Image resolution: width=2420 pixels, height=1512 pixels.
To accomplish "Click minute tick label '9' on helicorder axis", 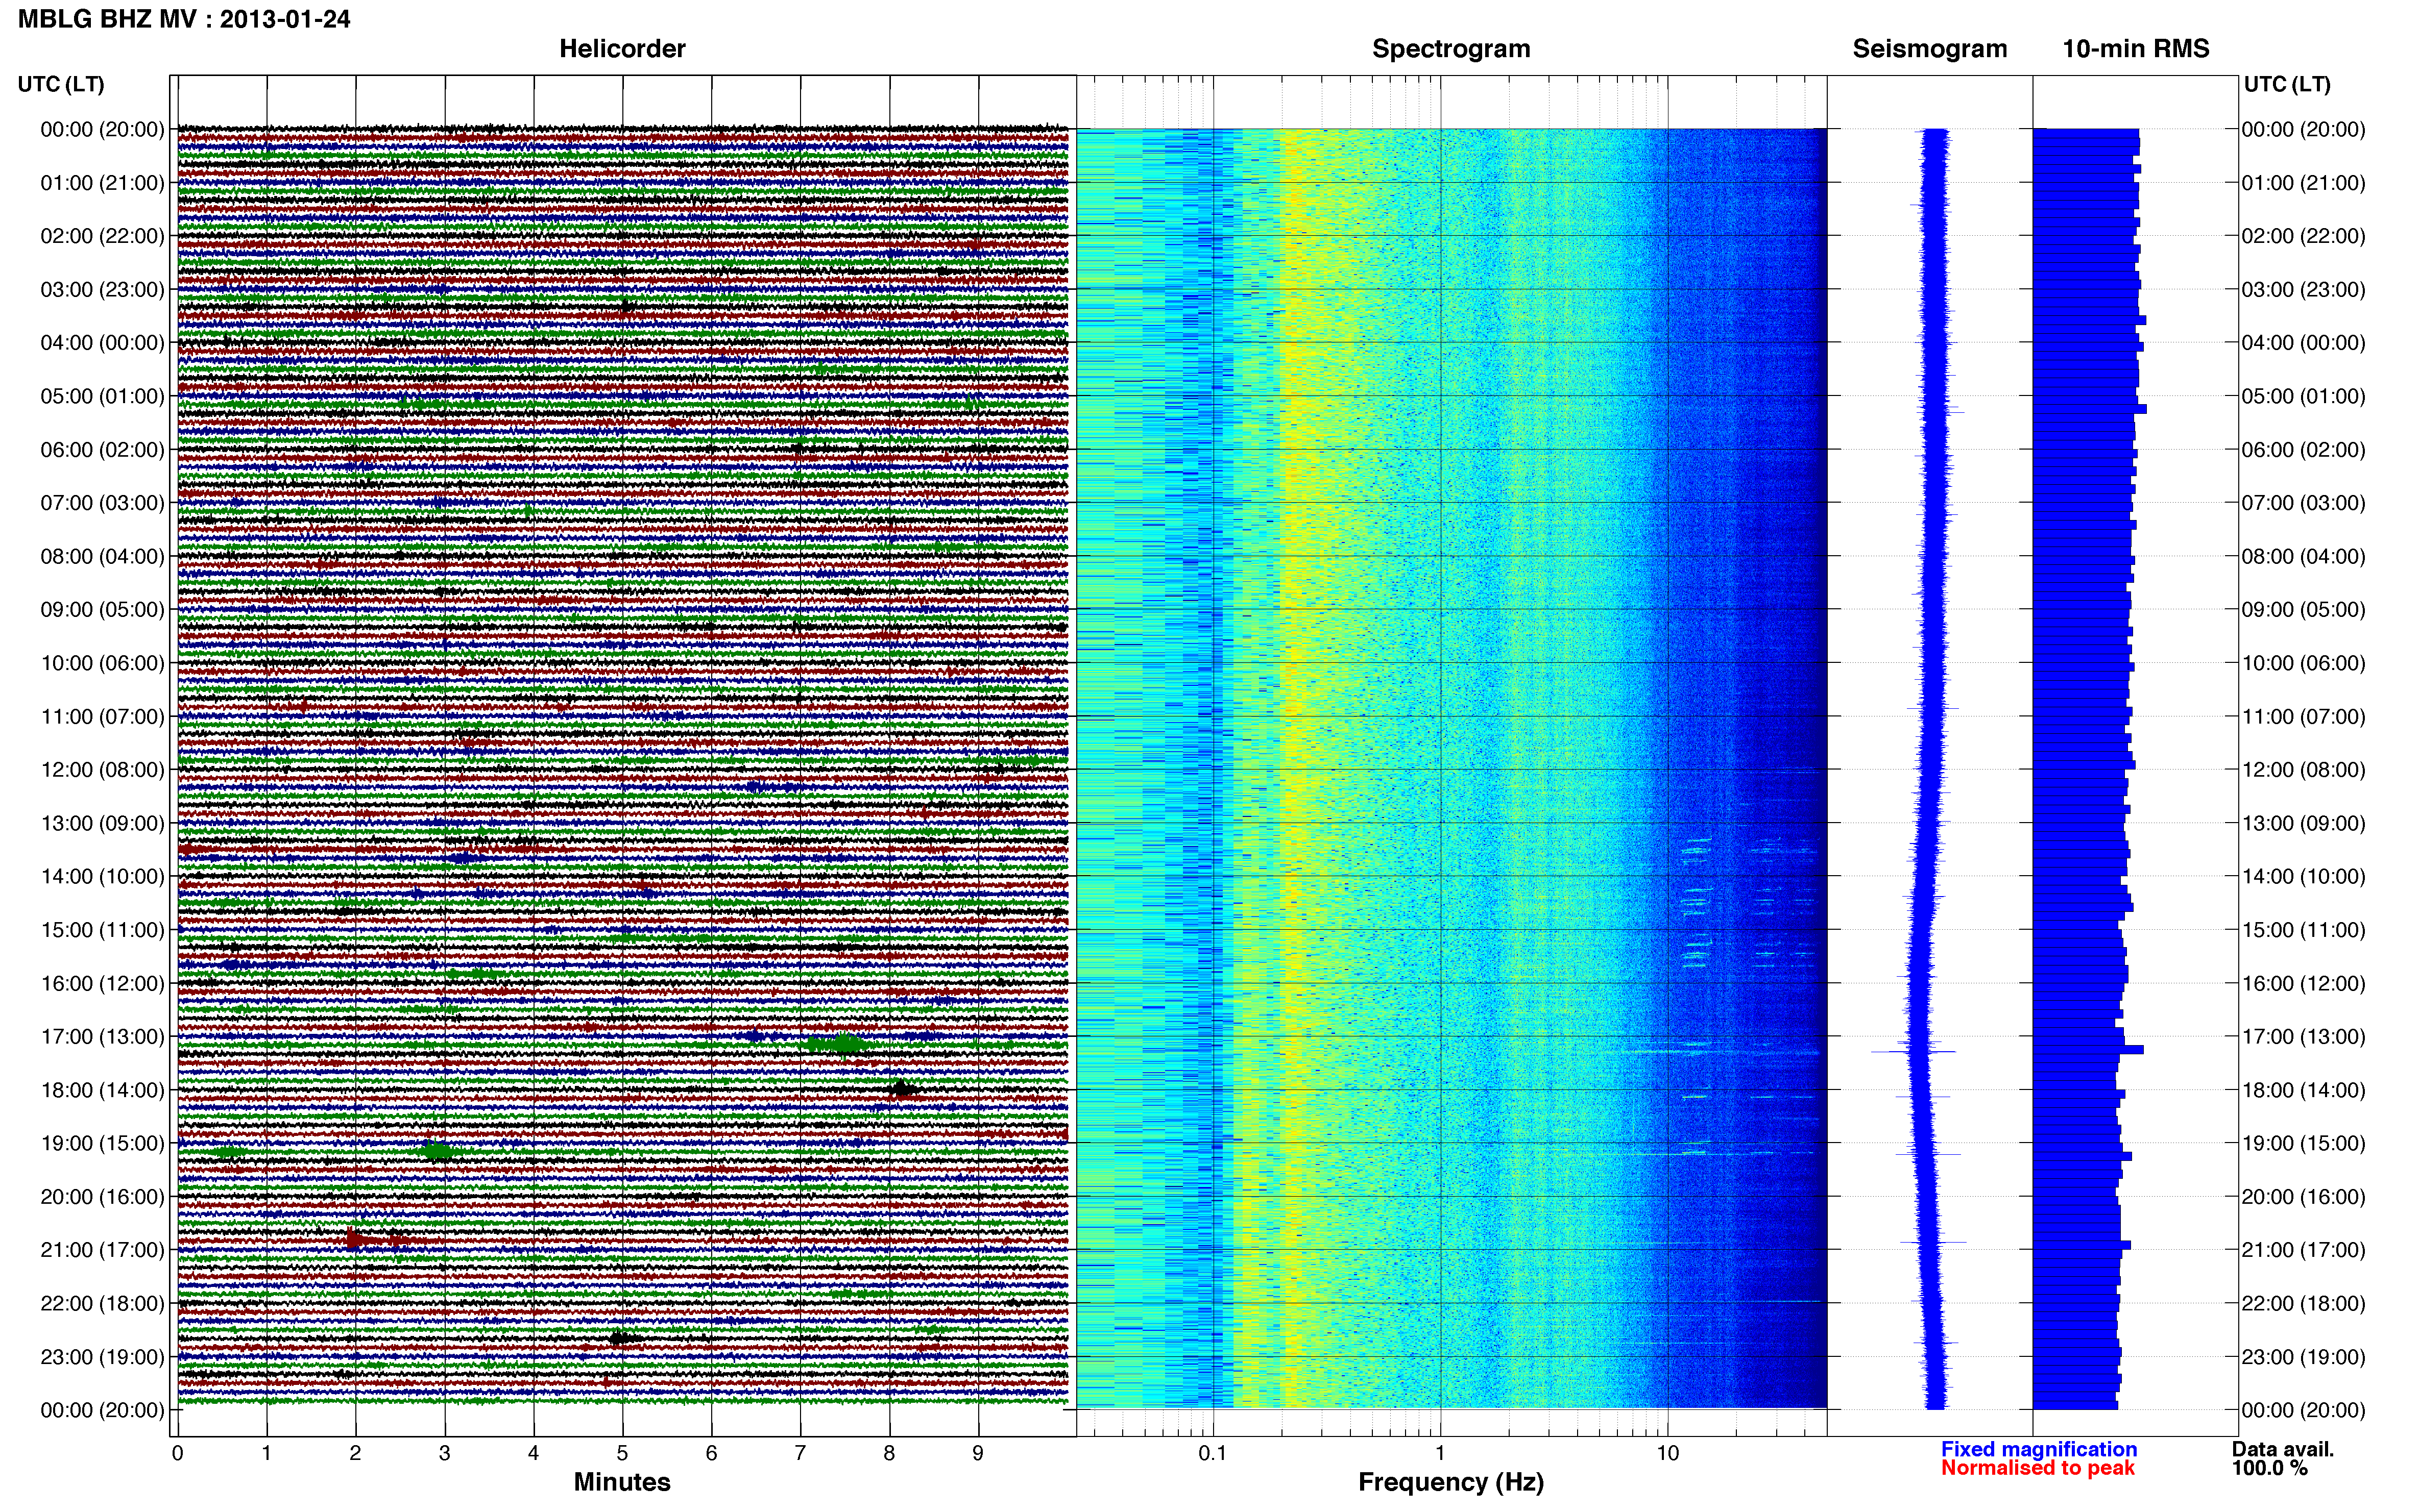I will point(978,1453).
